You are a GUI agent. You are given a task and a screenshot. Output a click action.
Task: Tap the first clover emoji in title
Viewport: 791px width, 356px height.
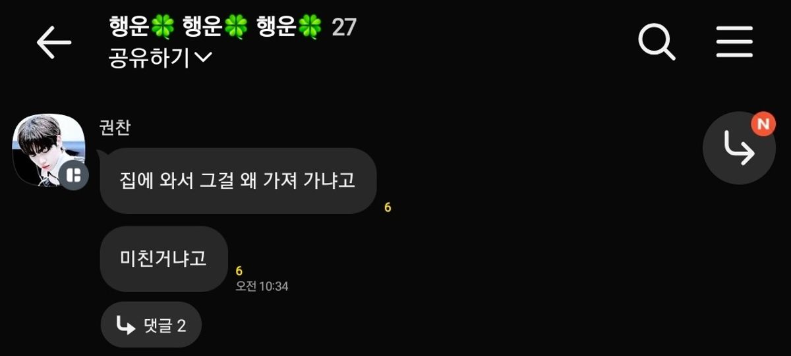[163, 28]
